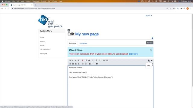
Task: Bookmark page with the star icon
Action: (x=174, y=9)
